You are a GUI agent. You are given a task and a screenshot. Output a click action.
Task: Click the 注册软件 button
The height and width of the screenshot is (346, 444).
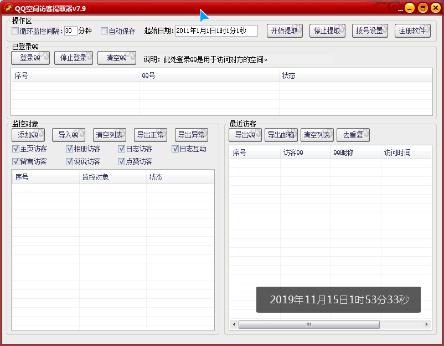412,30
